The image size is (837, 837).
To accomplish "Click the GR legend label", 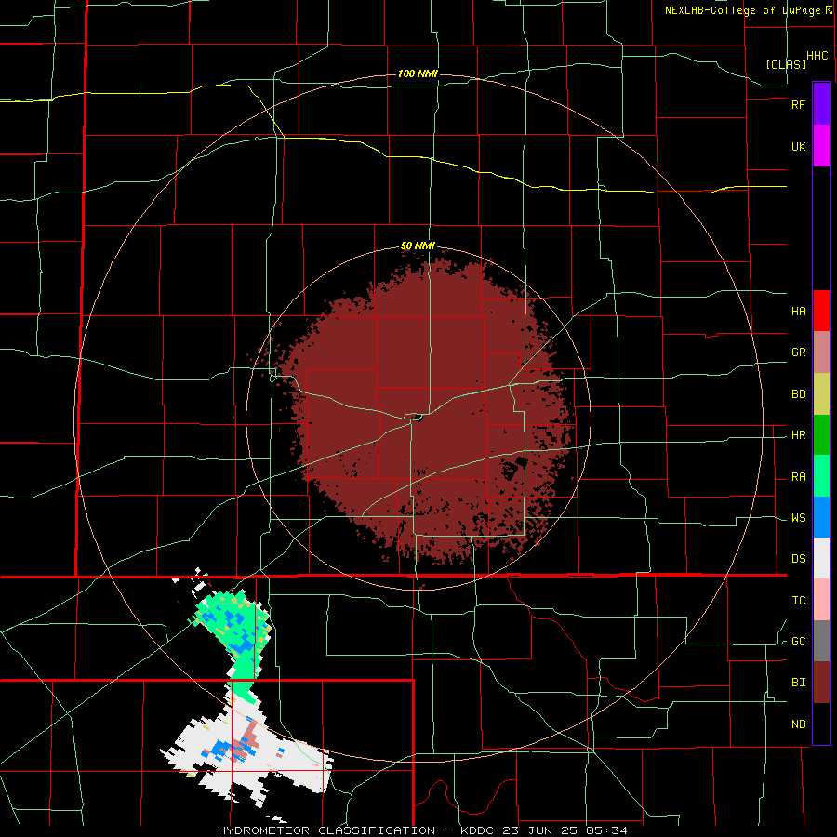I will point(798,352).
